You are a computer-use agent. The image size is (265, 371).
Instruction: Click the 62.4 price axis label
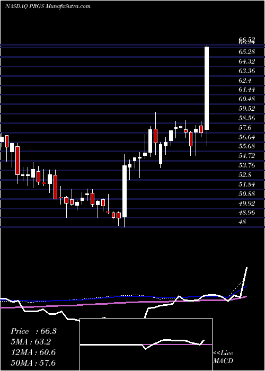click(x=245, y=80)
